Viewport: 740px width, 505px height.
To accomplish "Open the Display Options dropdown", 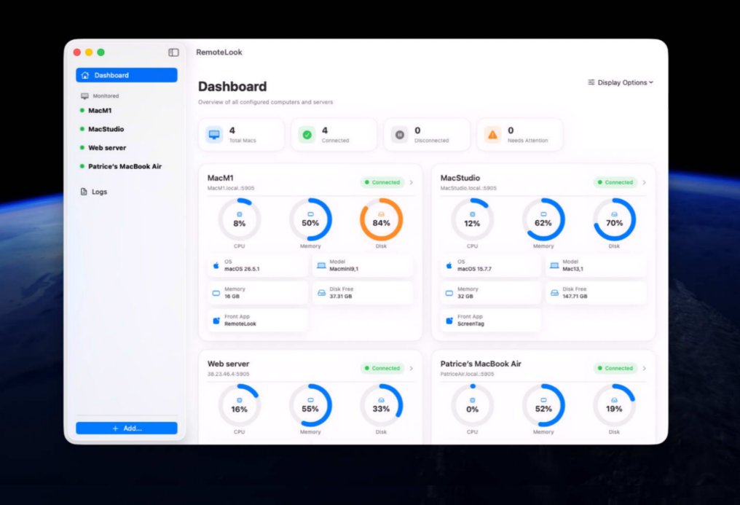I will 621,82.
